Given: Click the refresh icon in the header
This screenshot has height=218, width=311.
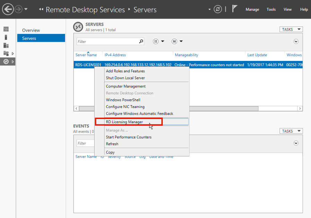Looking at the screenshot, I should coord(217,9).
